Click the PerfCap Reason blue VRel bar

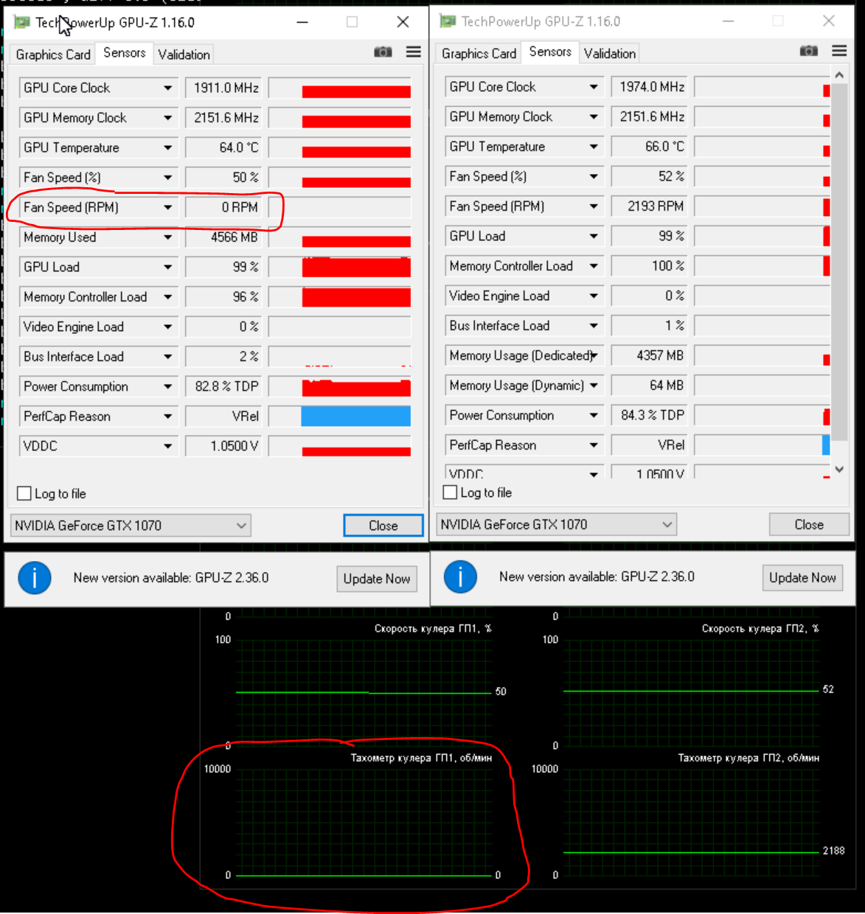pos(355,416)
